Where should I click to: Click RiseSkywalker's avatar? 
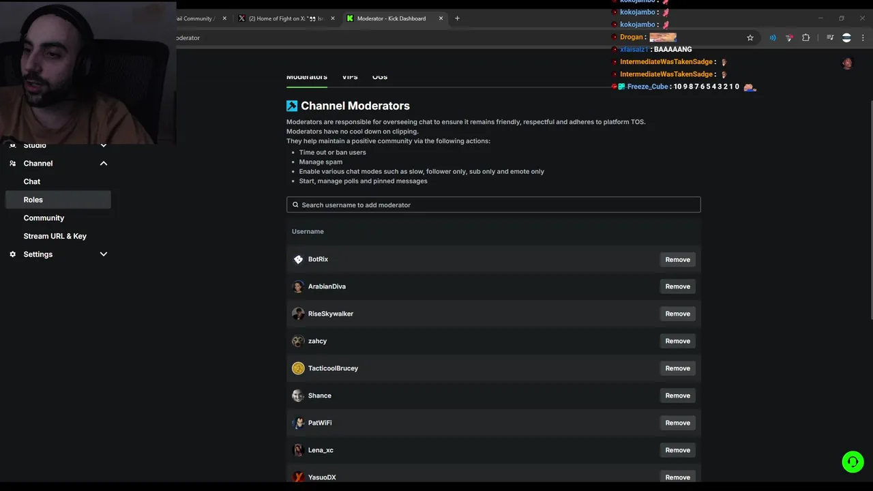(x=298, y=314)
